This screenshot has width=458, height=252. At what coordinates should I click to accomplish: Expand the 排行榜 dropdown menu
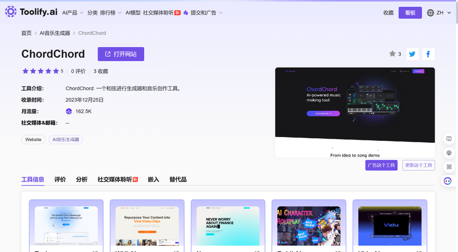[x=111, y=13]
